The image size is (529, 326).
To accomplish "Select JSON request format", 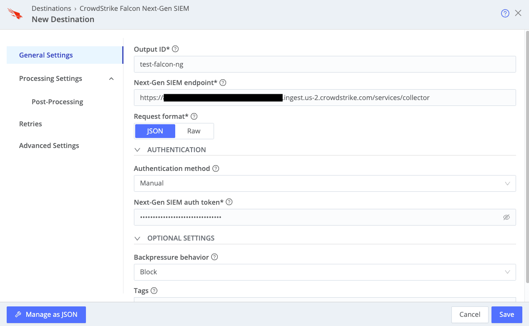I will tap(155, 131).
